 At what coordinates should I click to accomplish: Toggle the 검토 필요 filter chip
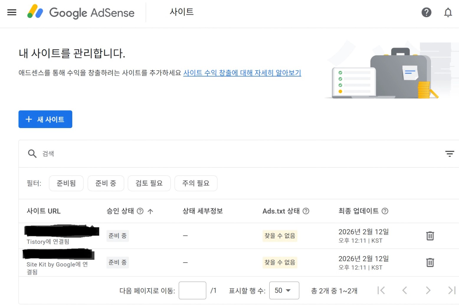149,183
